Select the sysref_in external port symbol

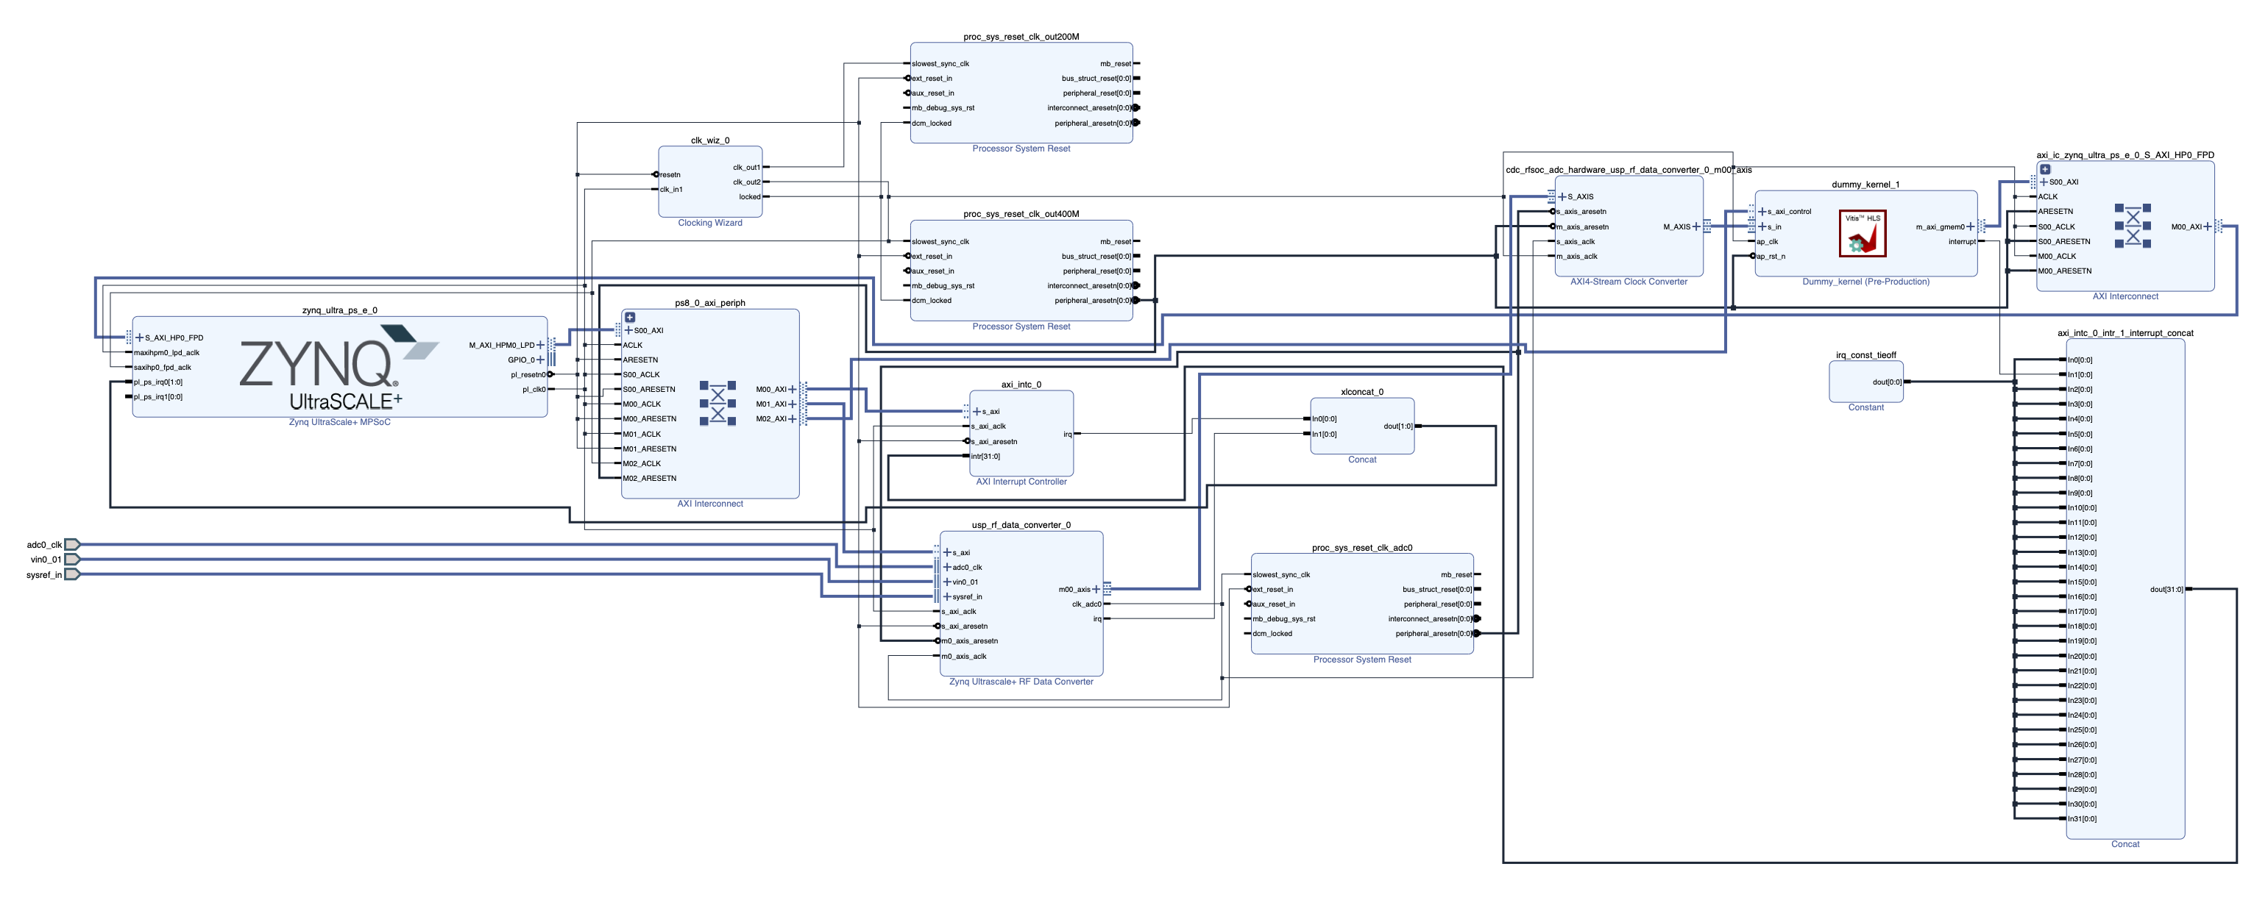coord(72,574)
